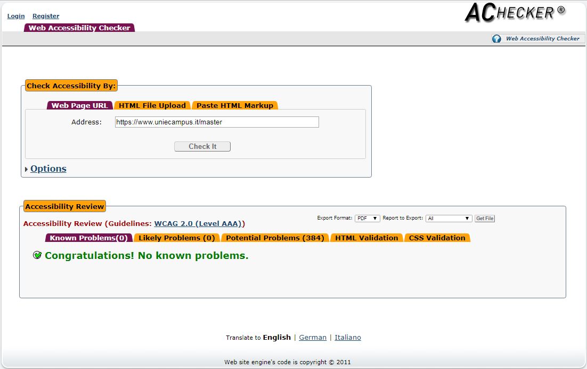Click the 'Congratulations! No known problems.' text

[146, 255]
